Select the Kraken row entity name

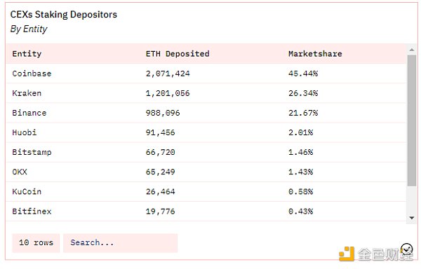click(27, 93)
